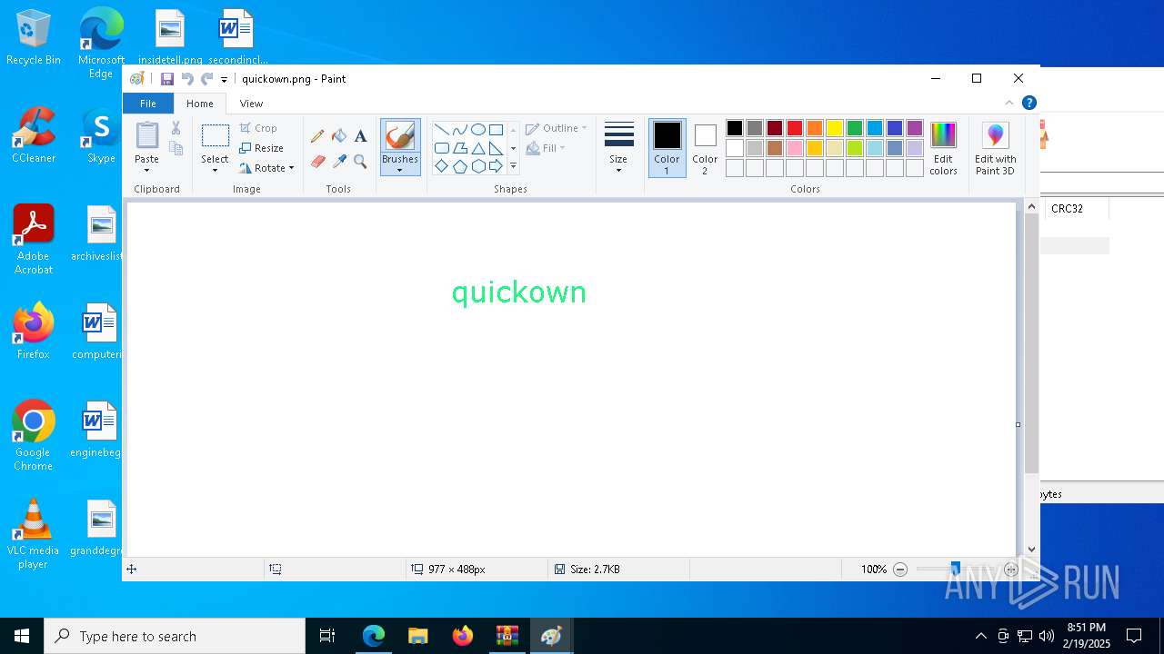Click the Resize button
This screenshot has height=654, width=1164.
pyautogui.click(x=262, y=148)
